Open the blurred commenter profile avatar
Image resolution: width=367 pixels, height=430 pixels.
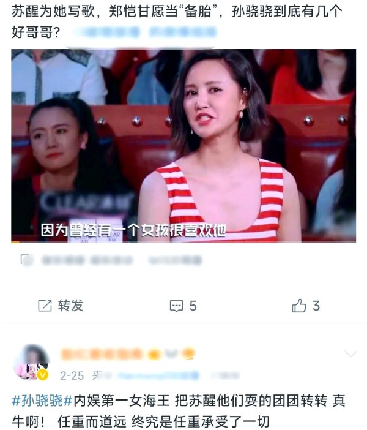pos(31,362)
